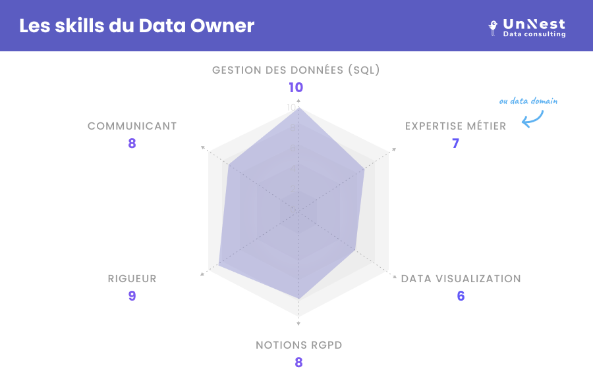Click the blue curved arrow annotation
Screen dimensions: 593x373
pos(532,118)
